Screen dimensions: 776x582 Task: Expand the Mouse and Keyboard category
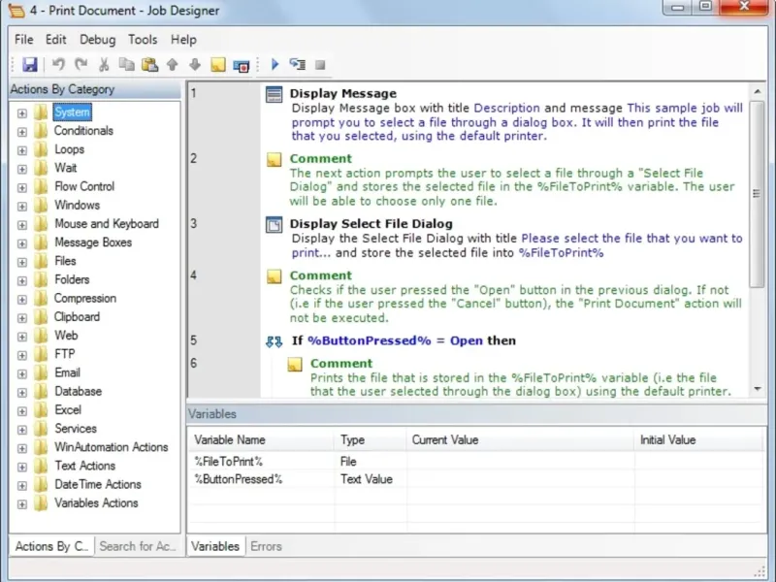pyautogui.click(x=22, y=224)
